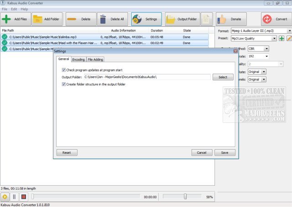Click the Kabuu Audio Converter 1.0.1.810 status text
The width and height of the screenshot is (292, 207).
[x=25, y=205]
